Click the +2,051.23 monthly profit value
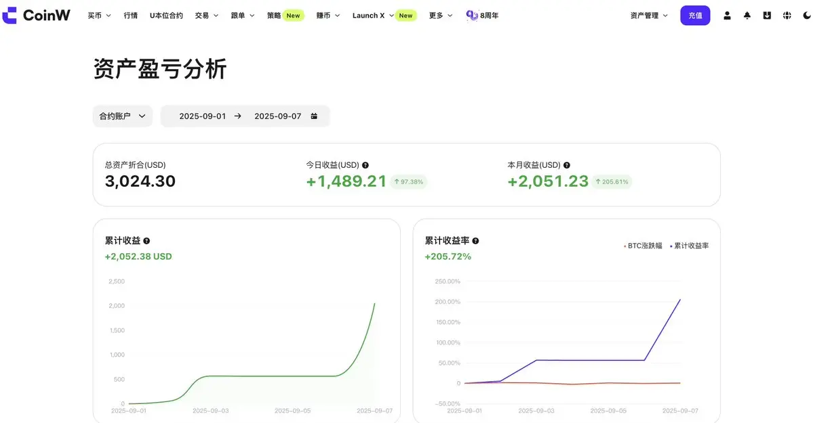Image resolution: width=813 pixels, height=423 pixels. [x=548, y=181]
